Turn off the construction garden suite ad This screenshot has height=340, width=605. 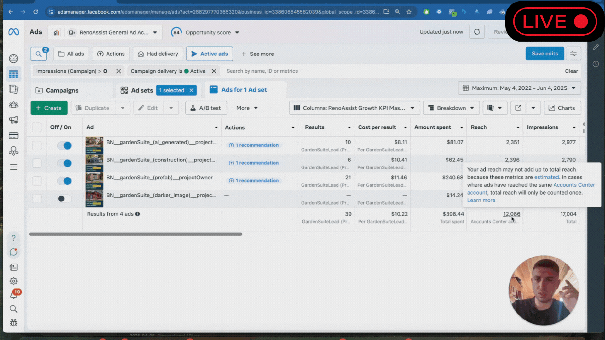[64, 163]
